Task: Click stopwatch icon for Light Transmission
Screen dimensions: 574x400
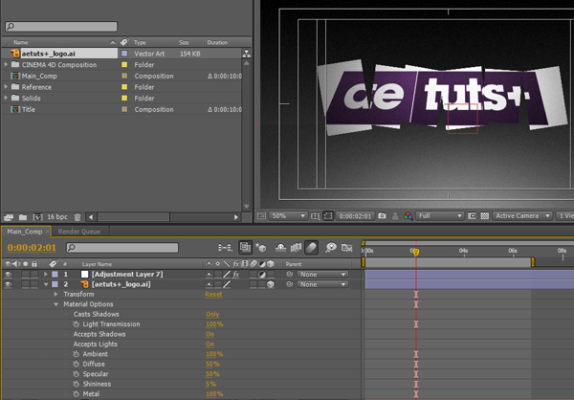Action: pos(76,324)
